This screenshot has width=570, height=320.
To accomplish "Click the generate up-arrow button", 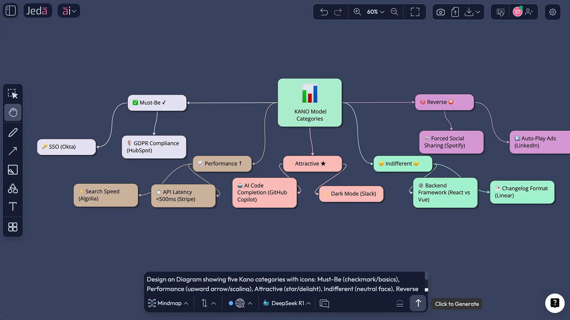I will pos(418,303).
